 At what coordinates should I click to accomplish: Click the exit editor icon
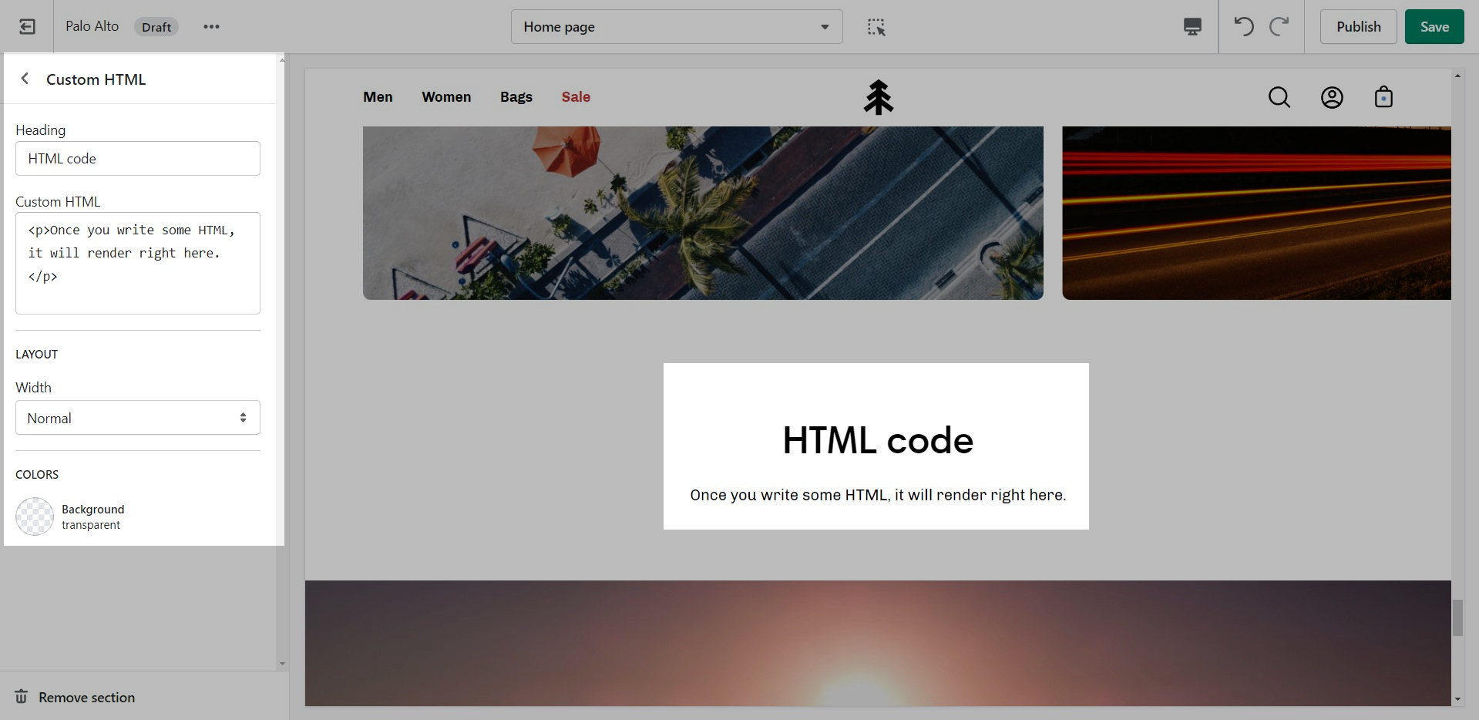(27, 27)
